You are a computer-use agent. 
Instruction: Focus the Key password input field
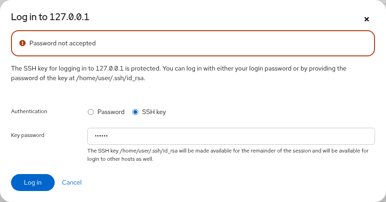(231, 136)
